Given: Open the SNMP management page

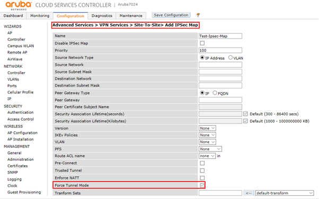Looking at the screenshot, I should click(x=13, y=173).
